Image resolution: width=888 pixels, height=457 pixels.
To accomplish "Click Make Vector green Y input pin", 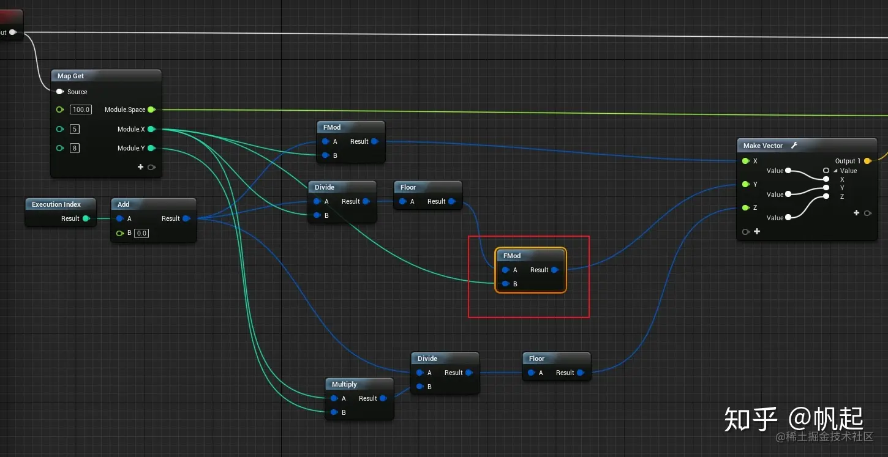I will pos(745,184).
